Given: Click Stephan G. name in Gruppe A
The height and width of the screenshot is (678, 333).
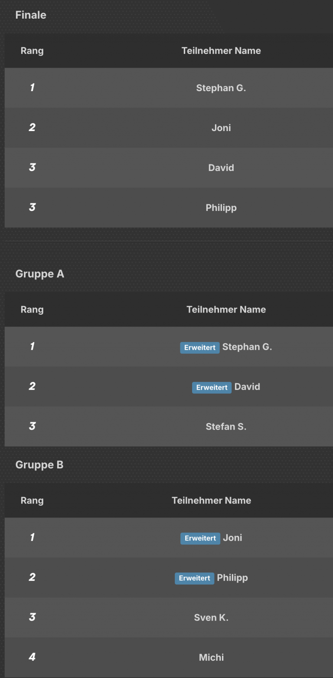Looking at the screenshot, I should (x=247, y=347).
